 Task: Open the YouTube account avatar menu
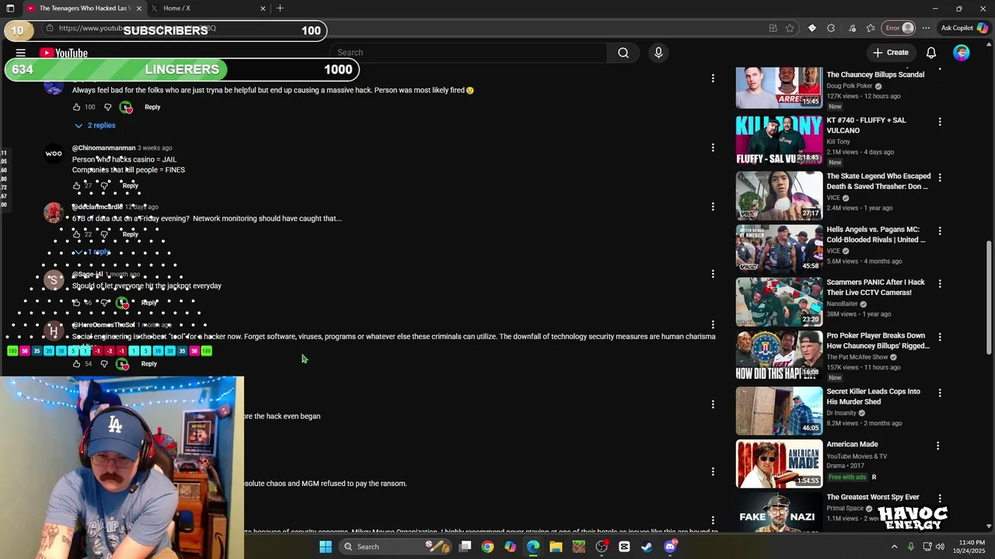point(962,53)
